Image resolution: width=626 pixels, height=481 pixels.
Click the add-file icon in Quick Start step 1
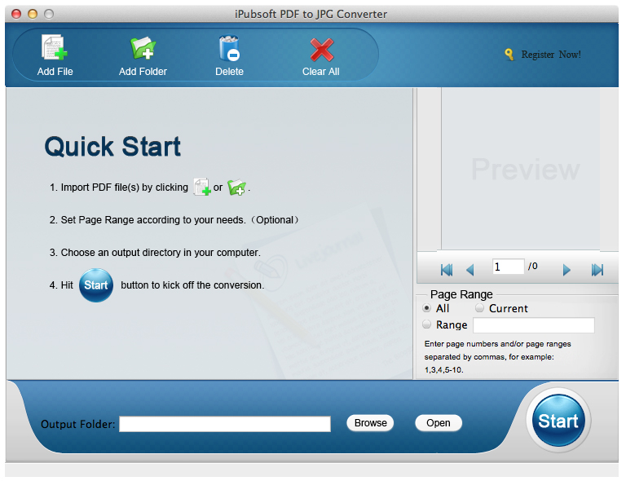[x=202, y=187]
